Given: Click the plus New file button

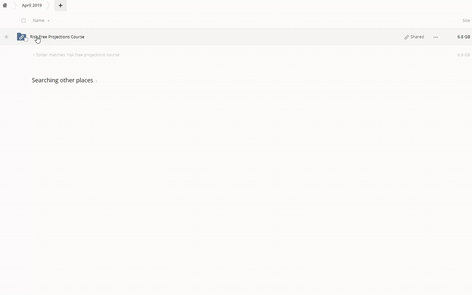Looking at the screenshot, I should coord(60,5).
